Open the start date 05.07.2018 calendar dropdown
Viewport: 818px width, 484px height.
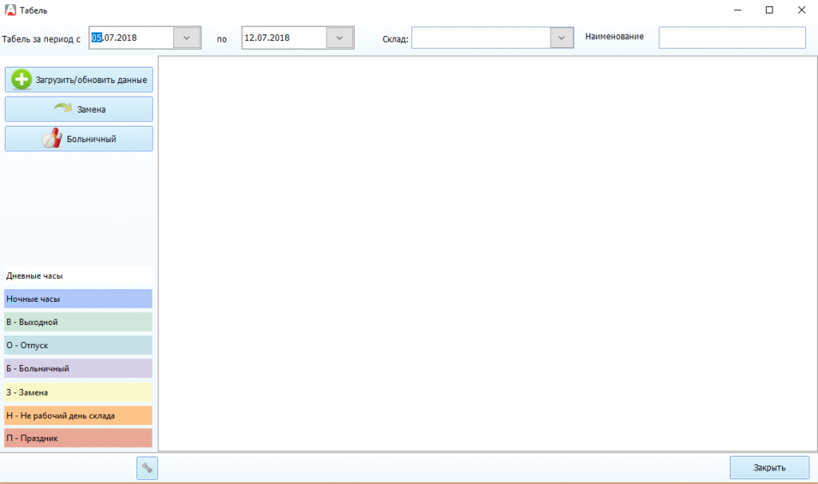187,38
